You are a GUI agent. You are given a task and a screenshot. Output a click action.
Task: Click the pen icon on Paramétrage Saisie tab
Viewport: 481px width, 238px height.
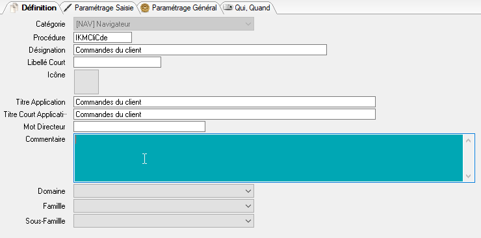point(67,8)
